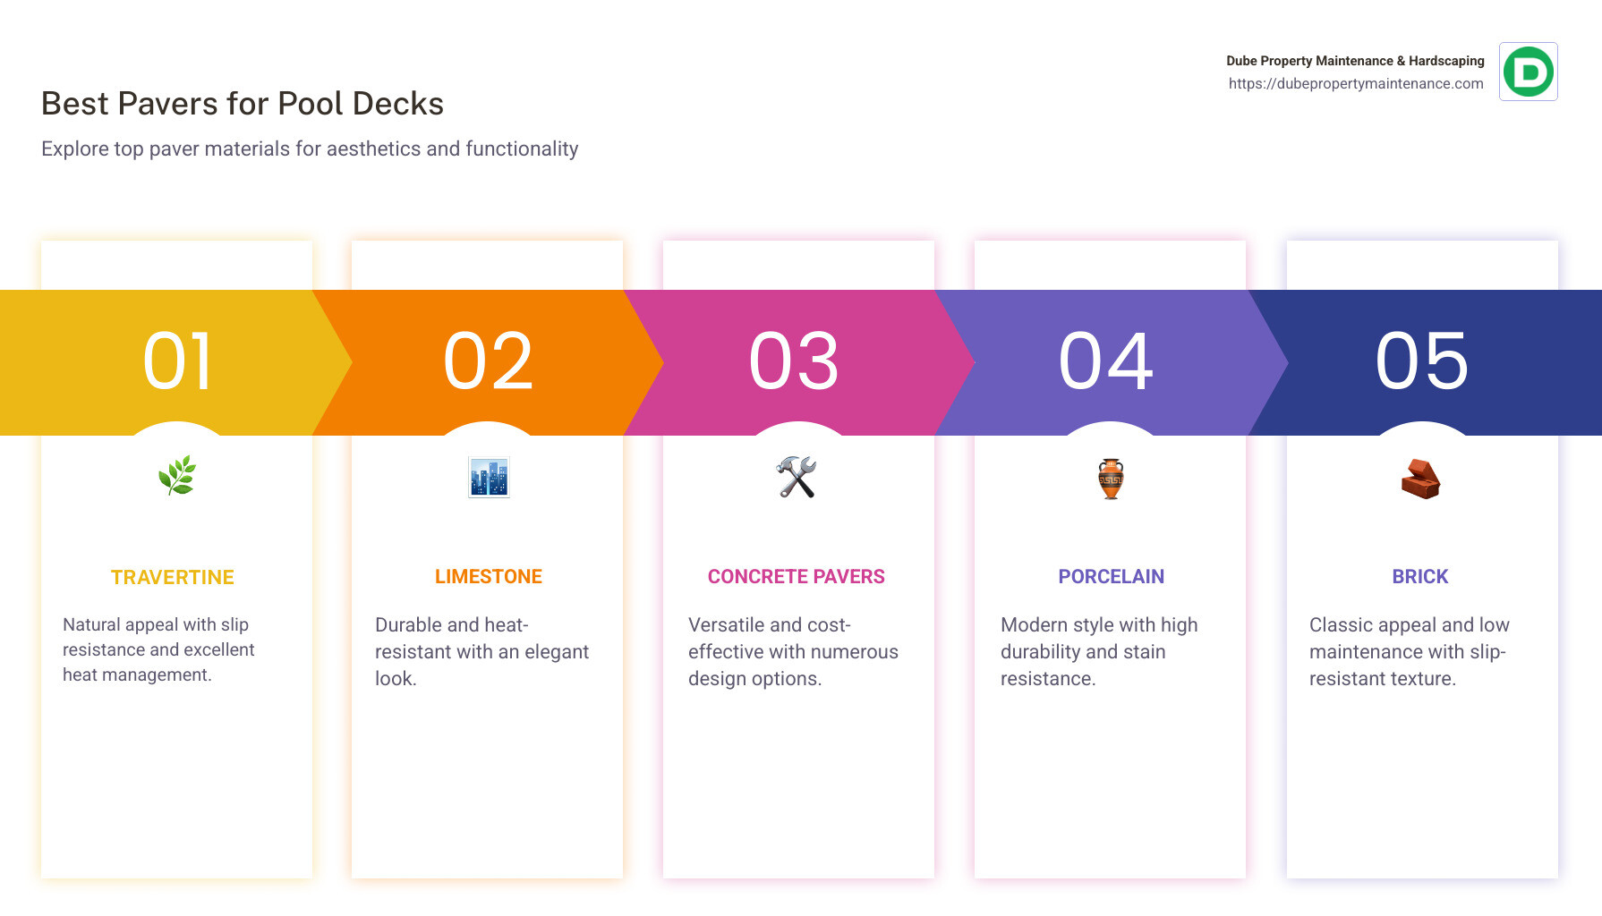The height and width of the screenshot is (916, 1602).
Task: Select the pink 03 arrow step
Action: pyautogui.click(x=795, y=361)
